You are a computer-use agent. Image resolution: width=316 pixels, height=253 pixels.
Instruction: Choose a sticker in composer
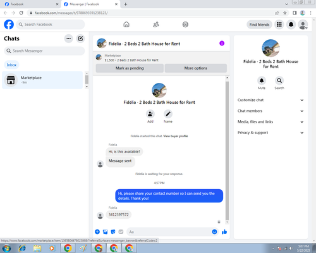[113, 232]
